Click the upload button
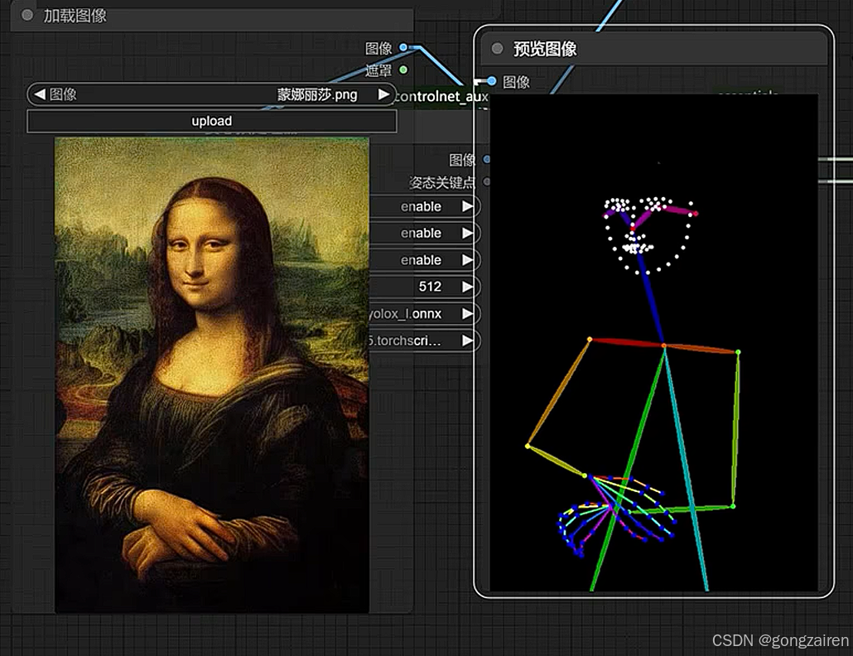853x656 pixels. click(212, 121)
